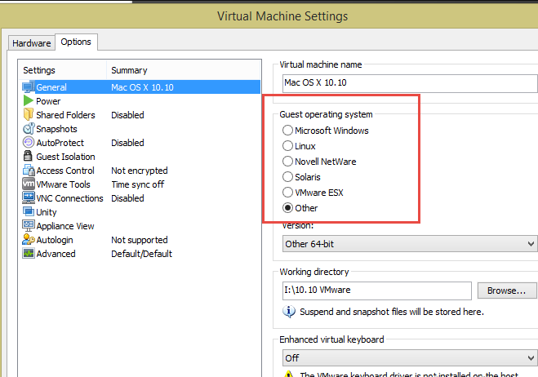Click the Unity windows icon
Screen dimensions: 538x377
coord(29,211)
